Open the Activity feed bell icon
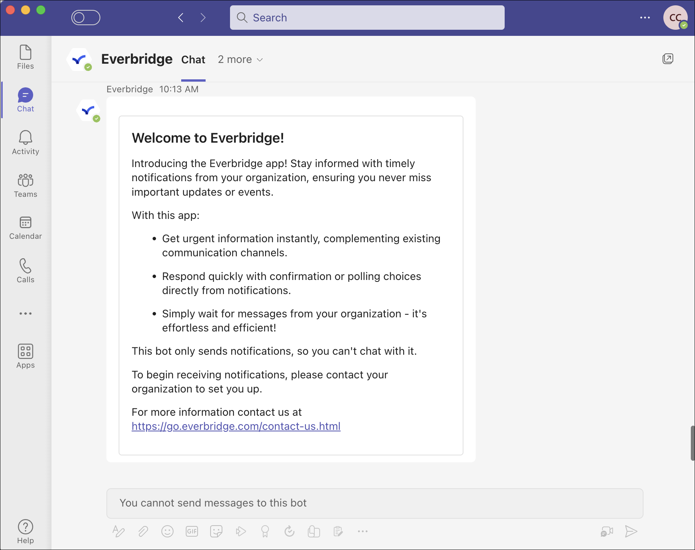Viewport: 695px width, 550px height. click(26, 143)
